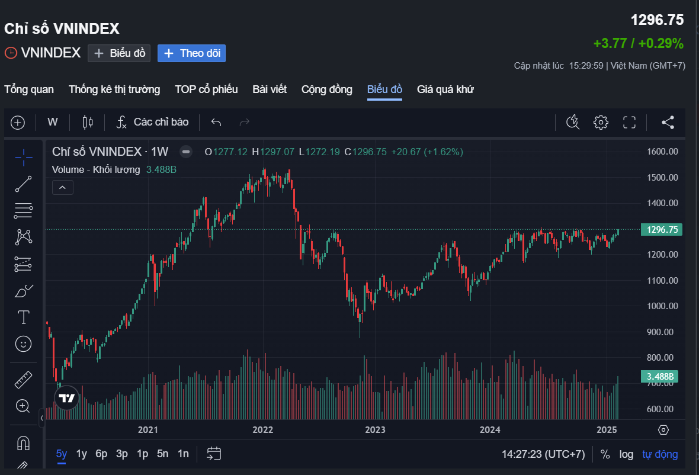Select the trend line drawing tool
Screen dimensions: 699x475
point(23,184)
